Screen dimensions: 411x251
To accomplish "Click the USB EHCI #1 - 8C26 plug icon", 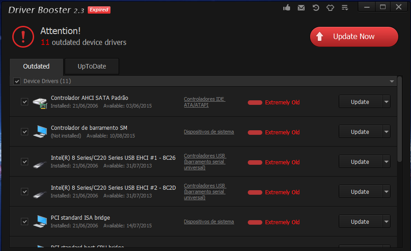I will [x=40, y=165].
